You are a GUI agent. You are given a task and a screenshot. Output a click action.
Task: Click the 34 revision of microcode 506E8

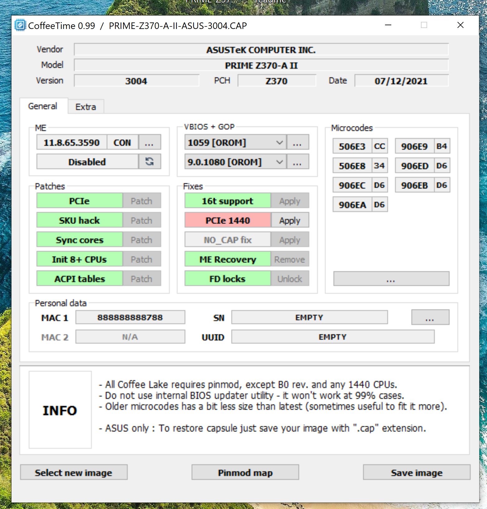pos(380,165)
